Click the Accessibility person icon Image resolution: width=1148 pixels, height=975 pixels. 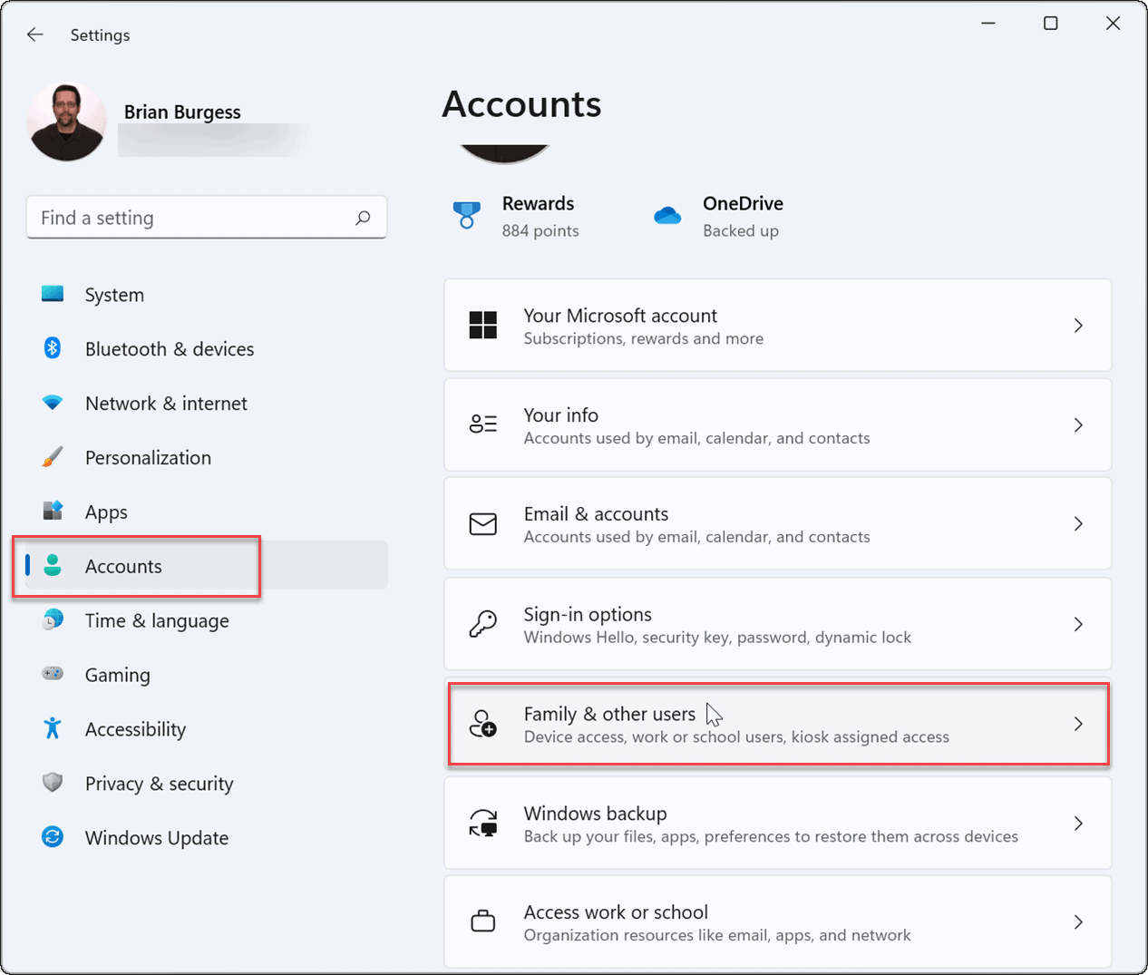53,728
